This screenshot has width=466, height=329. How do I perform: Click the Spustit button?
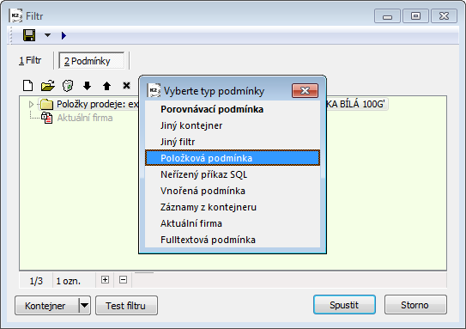344,305
